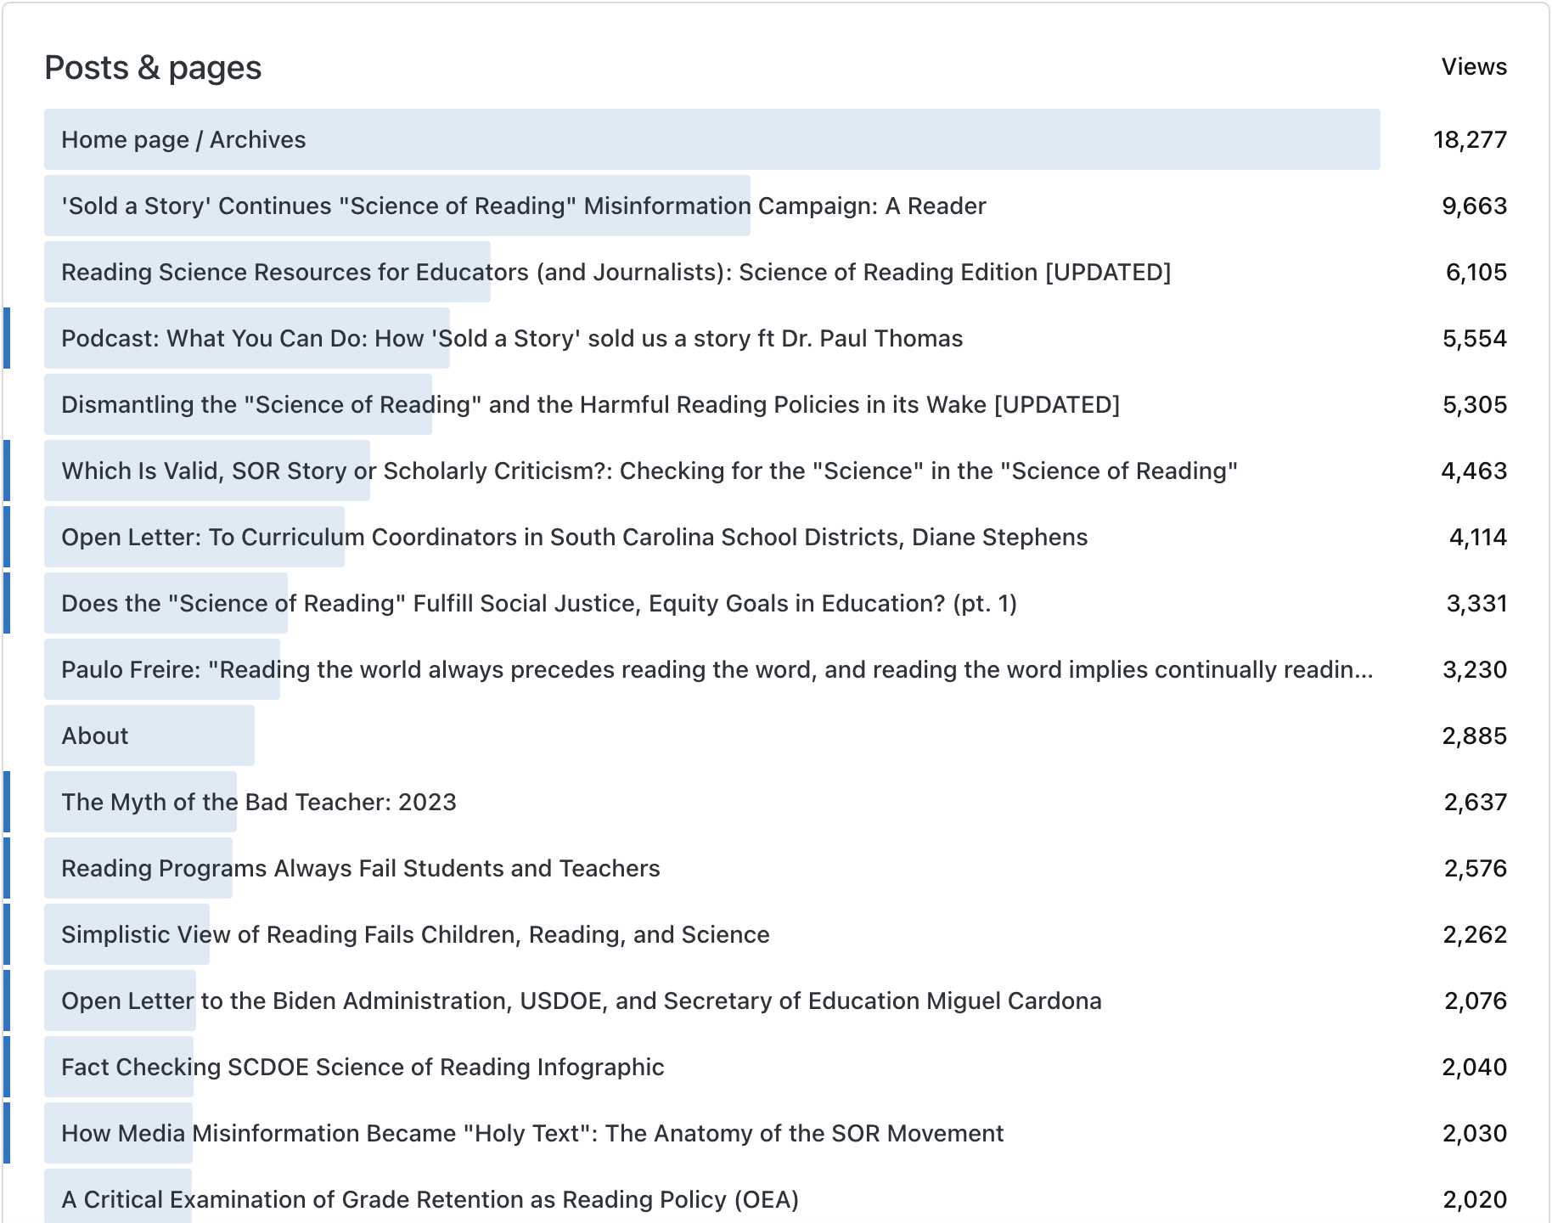This screenshot has width=1552, height=1223.
Task: Click Simplistic View of Reading Fails Children post
Action: coord(415,934)
